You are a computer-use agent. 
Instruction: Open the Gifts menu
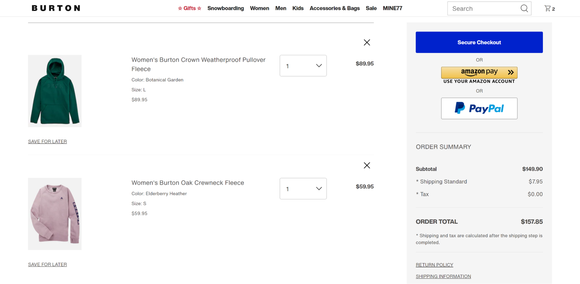(x=189, y=8)
